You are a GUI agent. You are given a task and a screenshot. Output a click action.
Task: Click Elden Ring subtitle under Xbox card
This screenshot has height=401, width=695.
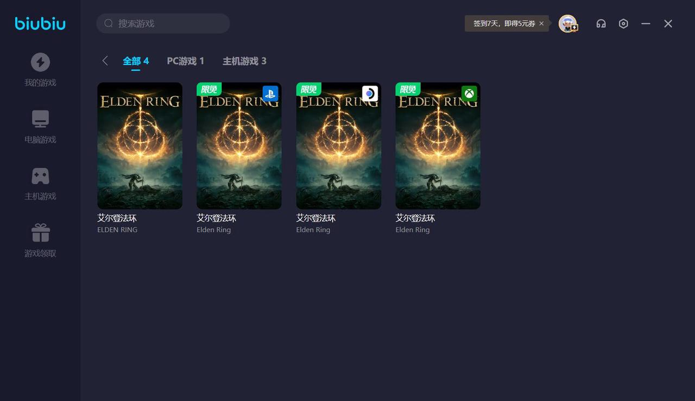click(x=413, y=230)
